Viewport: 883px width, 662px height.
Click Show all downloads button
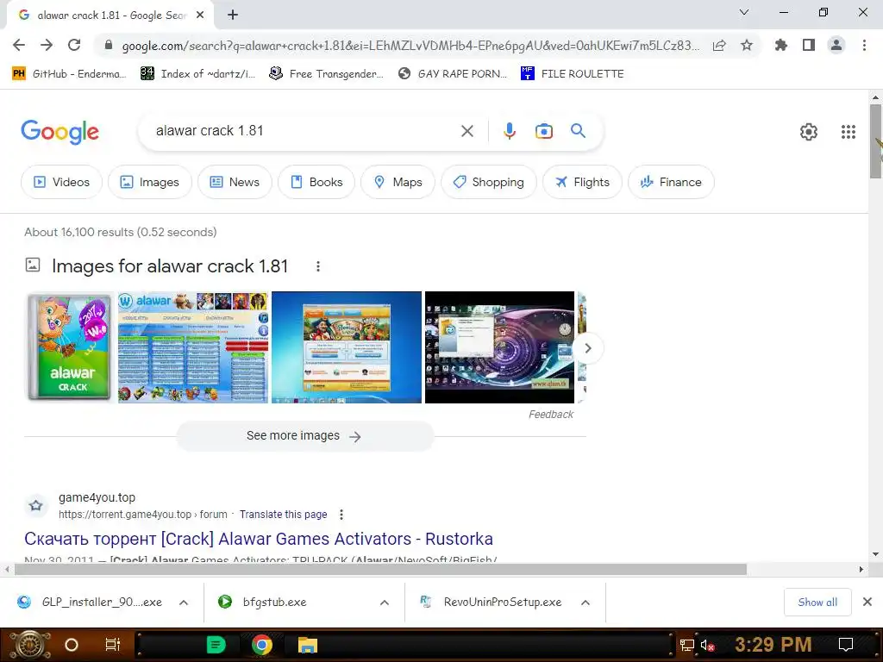click(817, 603)
